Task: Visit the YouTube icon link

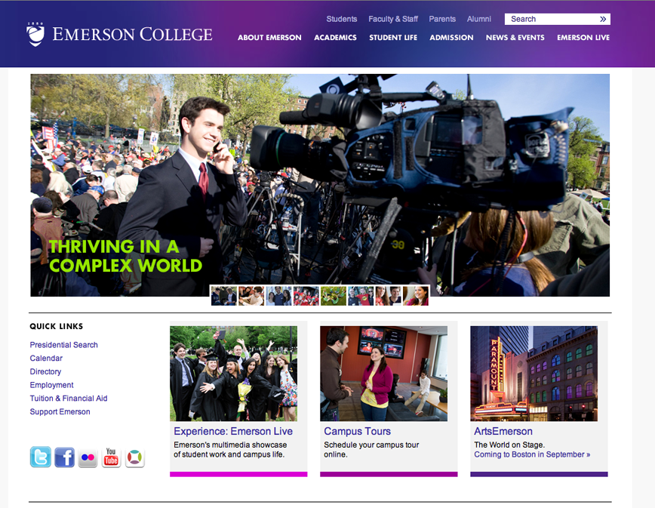Action: pos(111,457)
